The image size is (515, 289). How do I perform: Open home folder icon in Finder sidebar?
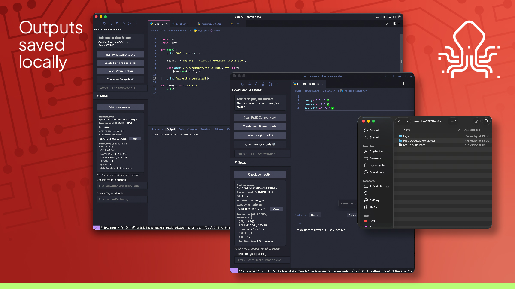coord(366,193)
